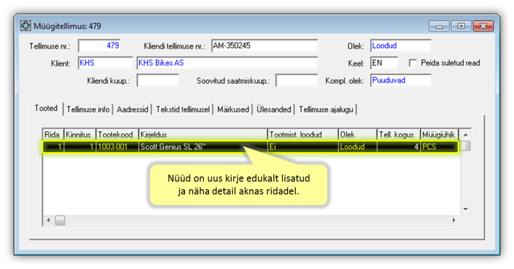
Task: Select product code cell 1003-001
Action: pyautogui.click(x=117, y=147)
